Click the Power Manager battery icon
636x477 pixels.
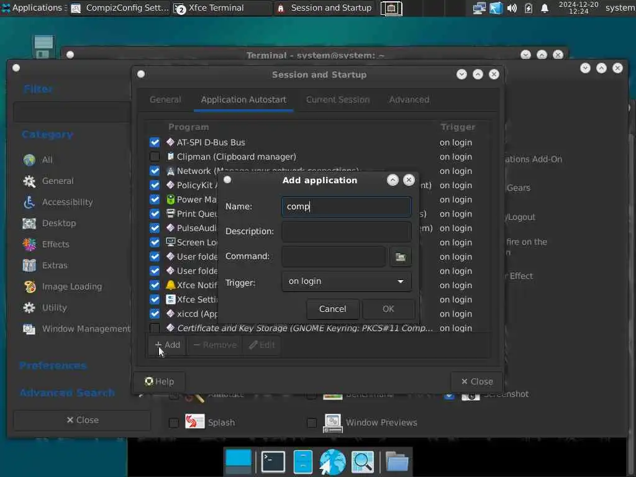click(170, 199)
